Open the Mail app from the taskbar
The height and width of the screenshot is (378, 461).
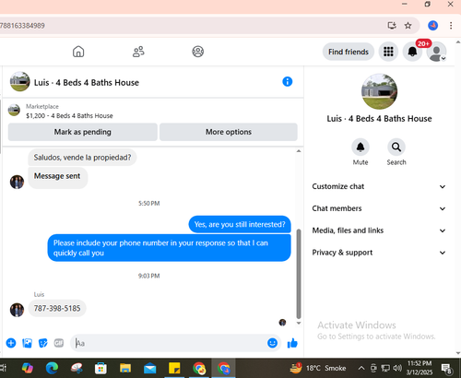(x=150, y=368)
